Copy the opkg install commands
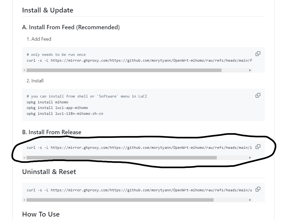The image size is (300, 220). pos(258,95)
